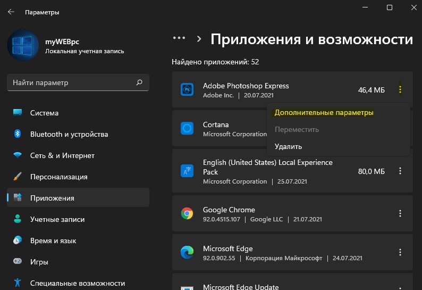
Task: Open the Время и язык label
Action: point(53,241)
